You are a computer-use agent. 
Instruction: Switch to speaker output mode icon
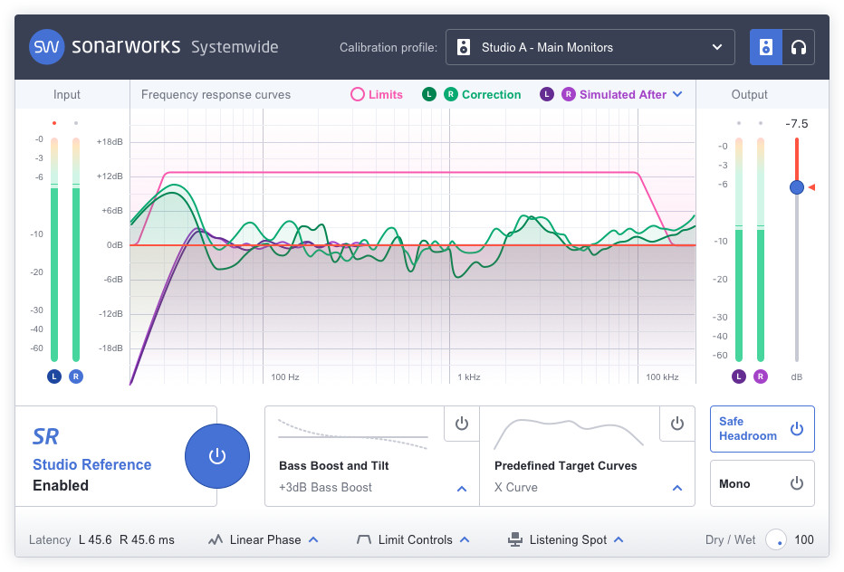[x=765, y=47]
